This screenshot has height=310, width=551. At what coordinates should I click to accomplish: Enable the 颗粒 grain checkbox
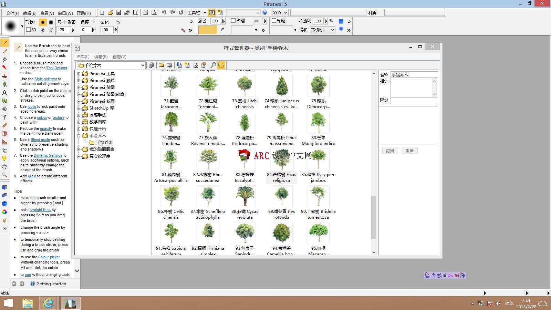(274, 21)
